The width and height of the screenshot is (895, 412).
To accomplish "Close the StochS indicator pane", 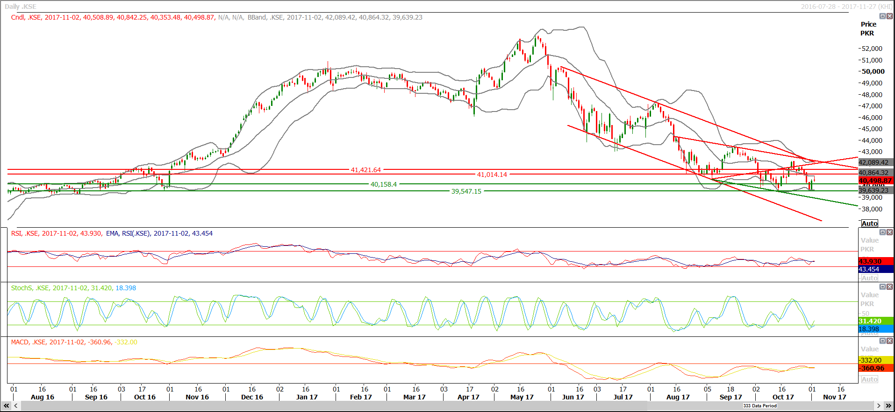I will tap(889, 287).
